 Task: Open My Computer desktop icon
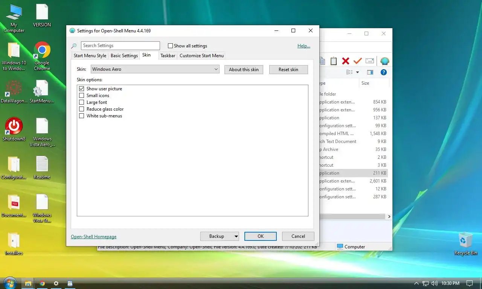14,18
